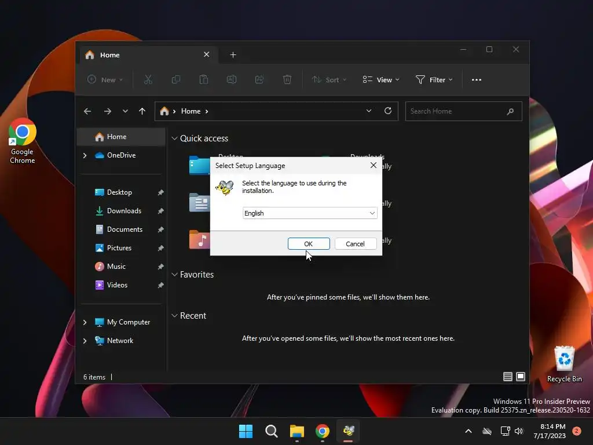Open the Windows Start menu
Viewport: 593px width, 445px height.
click(246, 431)
